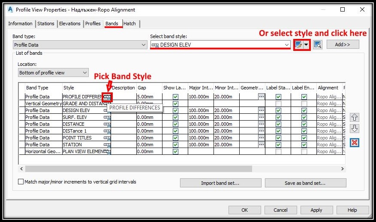The width and height of the screenshot is (376, 222).
Task: Toggle Show Labels for DESIGN ELEV row
Action: [175, 110]
